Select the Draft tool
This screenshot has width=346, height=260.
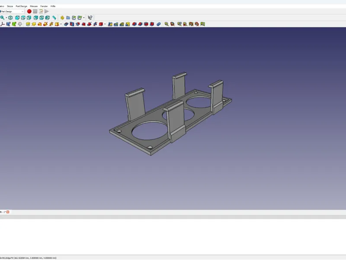pyautogui.click(x=146, y=24)
